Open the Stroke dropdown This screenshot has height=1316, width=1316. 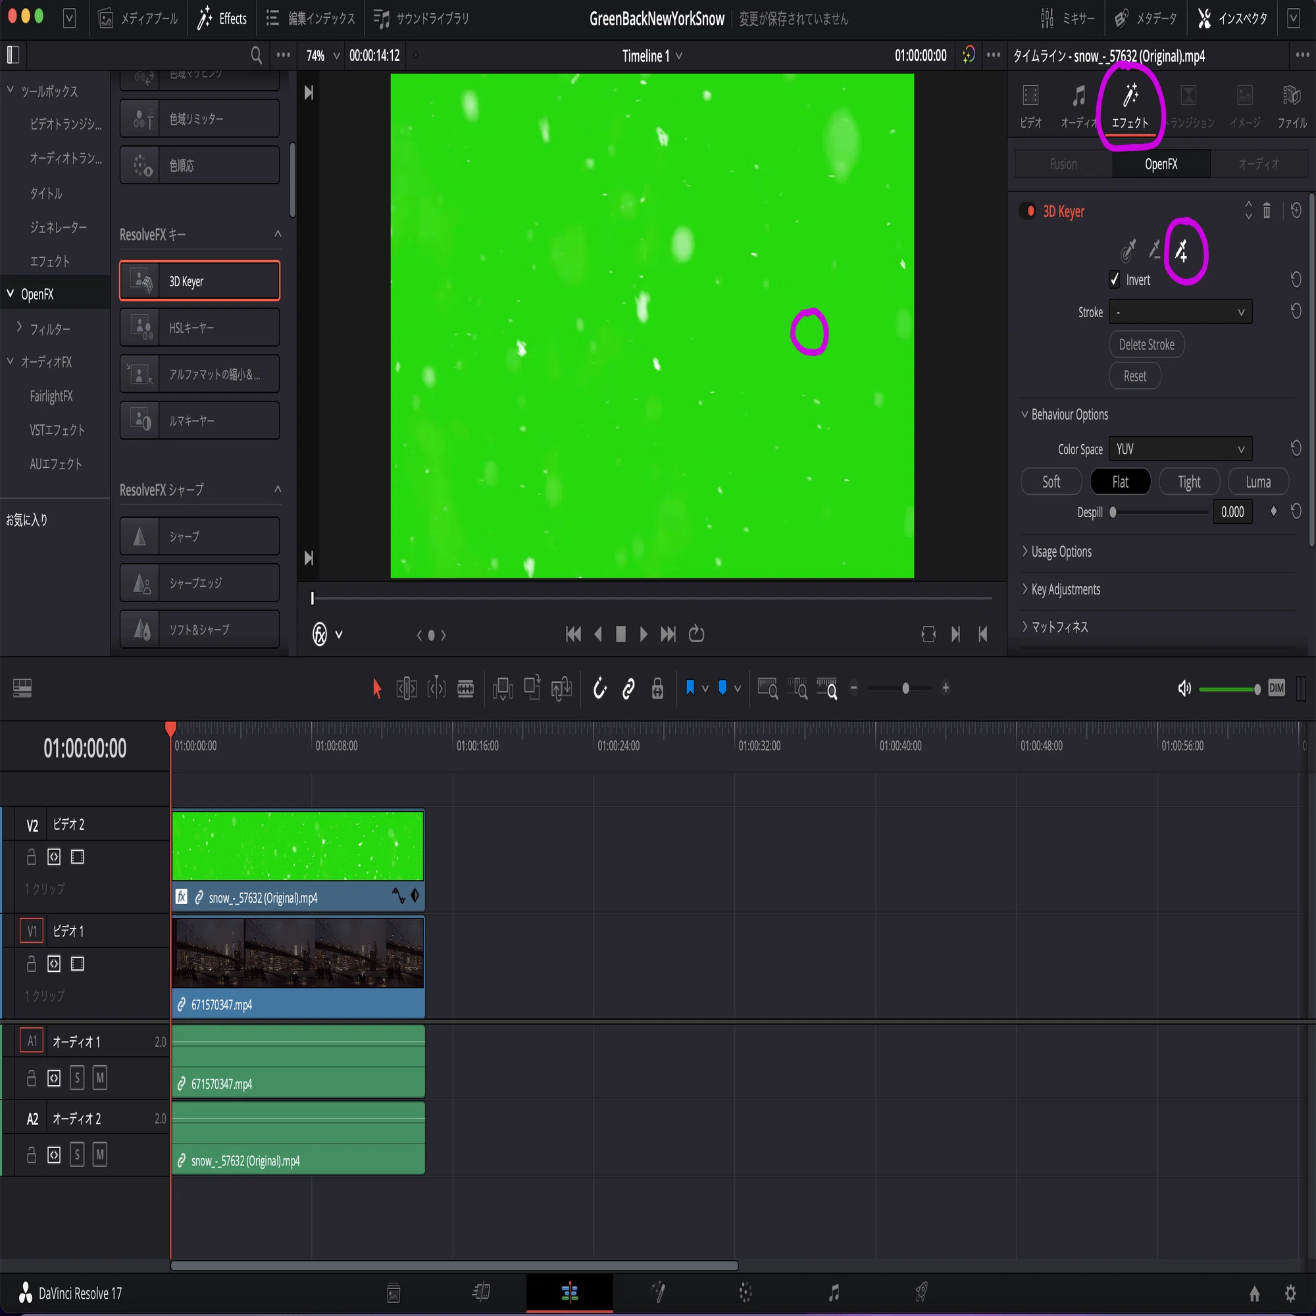pos(1180,312)
